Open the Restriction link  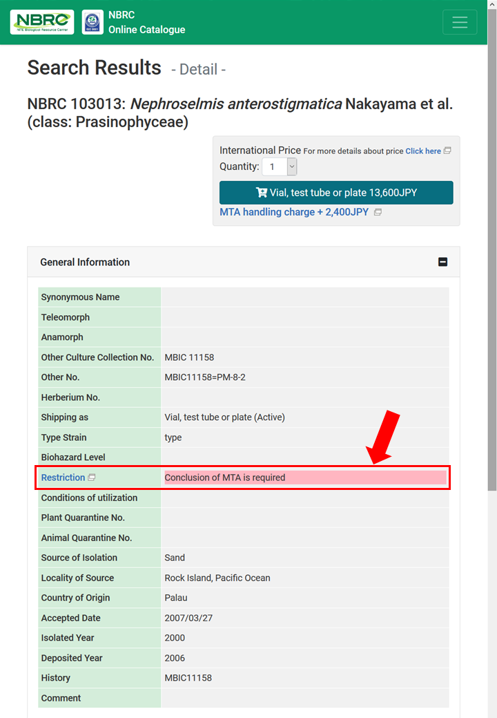click(63, 478)
